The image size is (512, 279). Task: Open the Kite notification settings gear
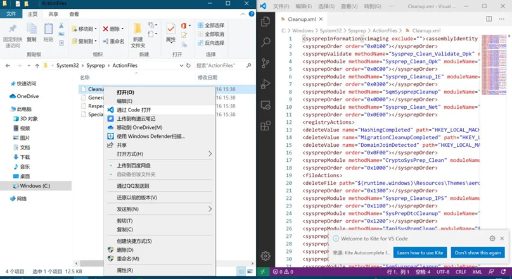[492, 239]
